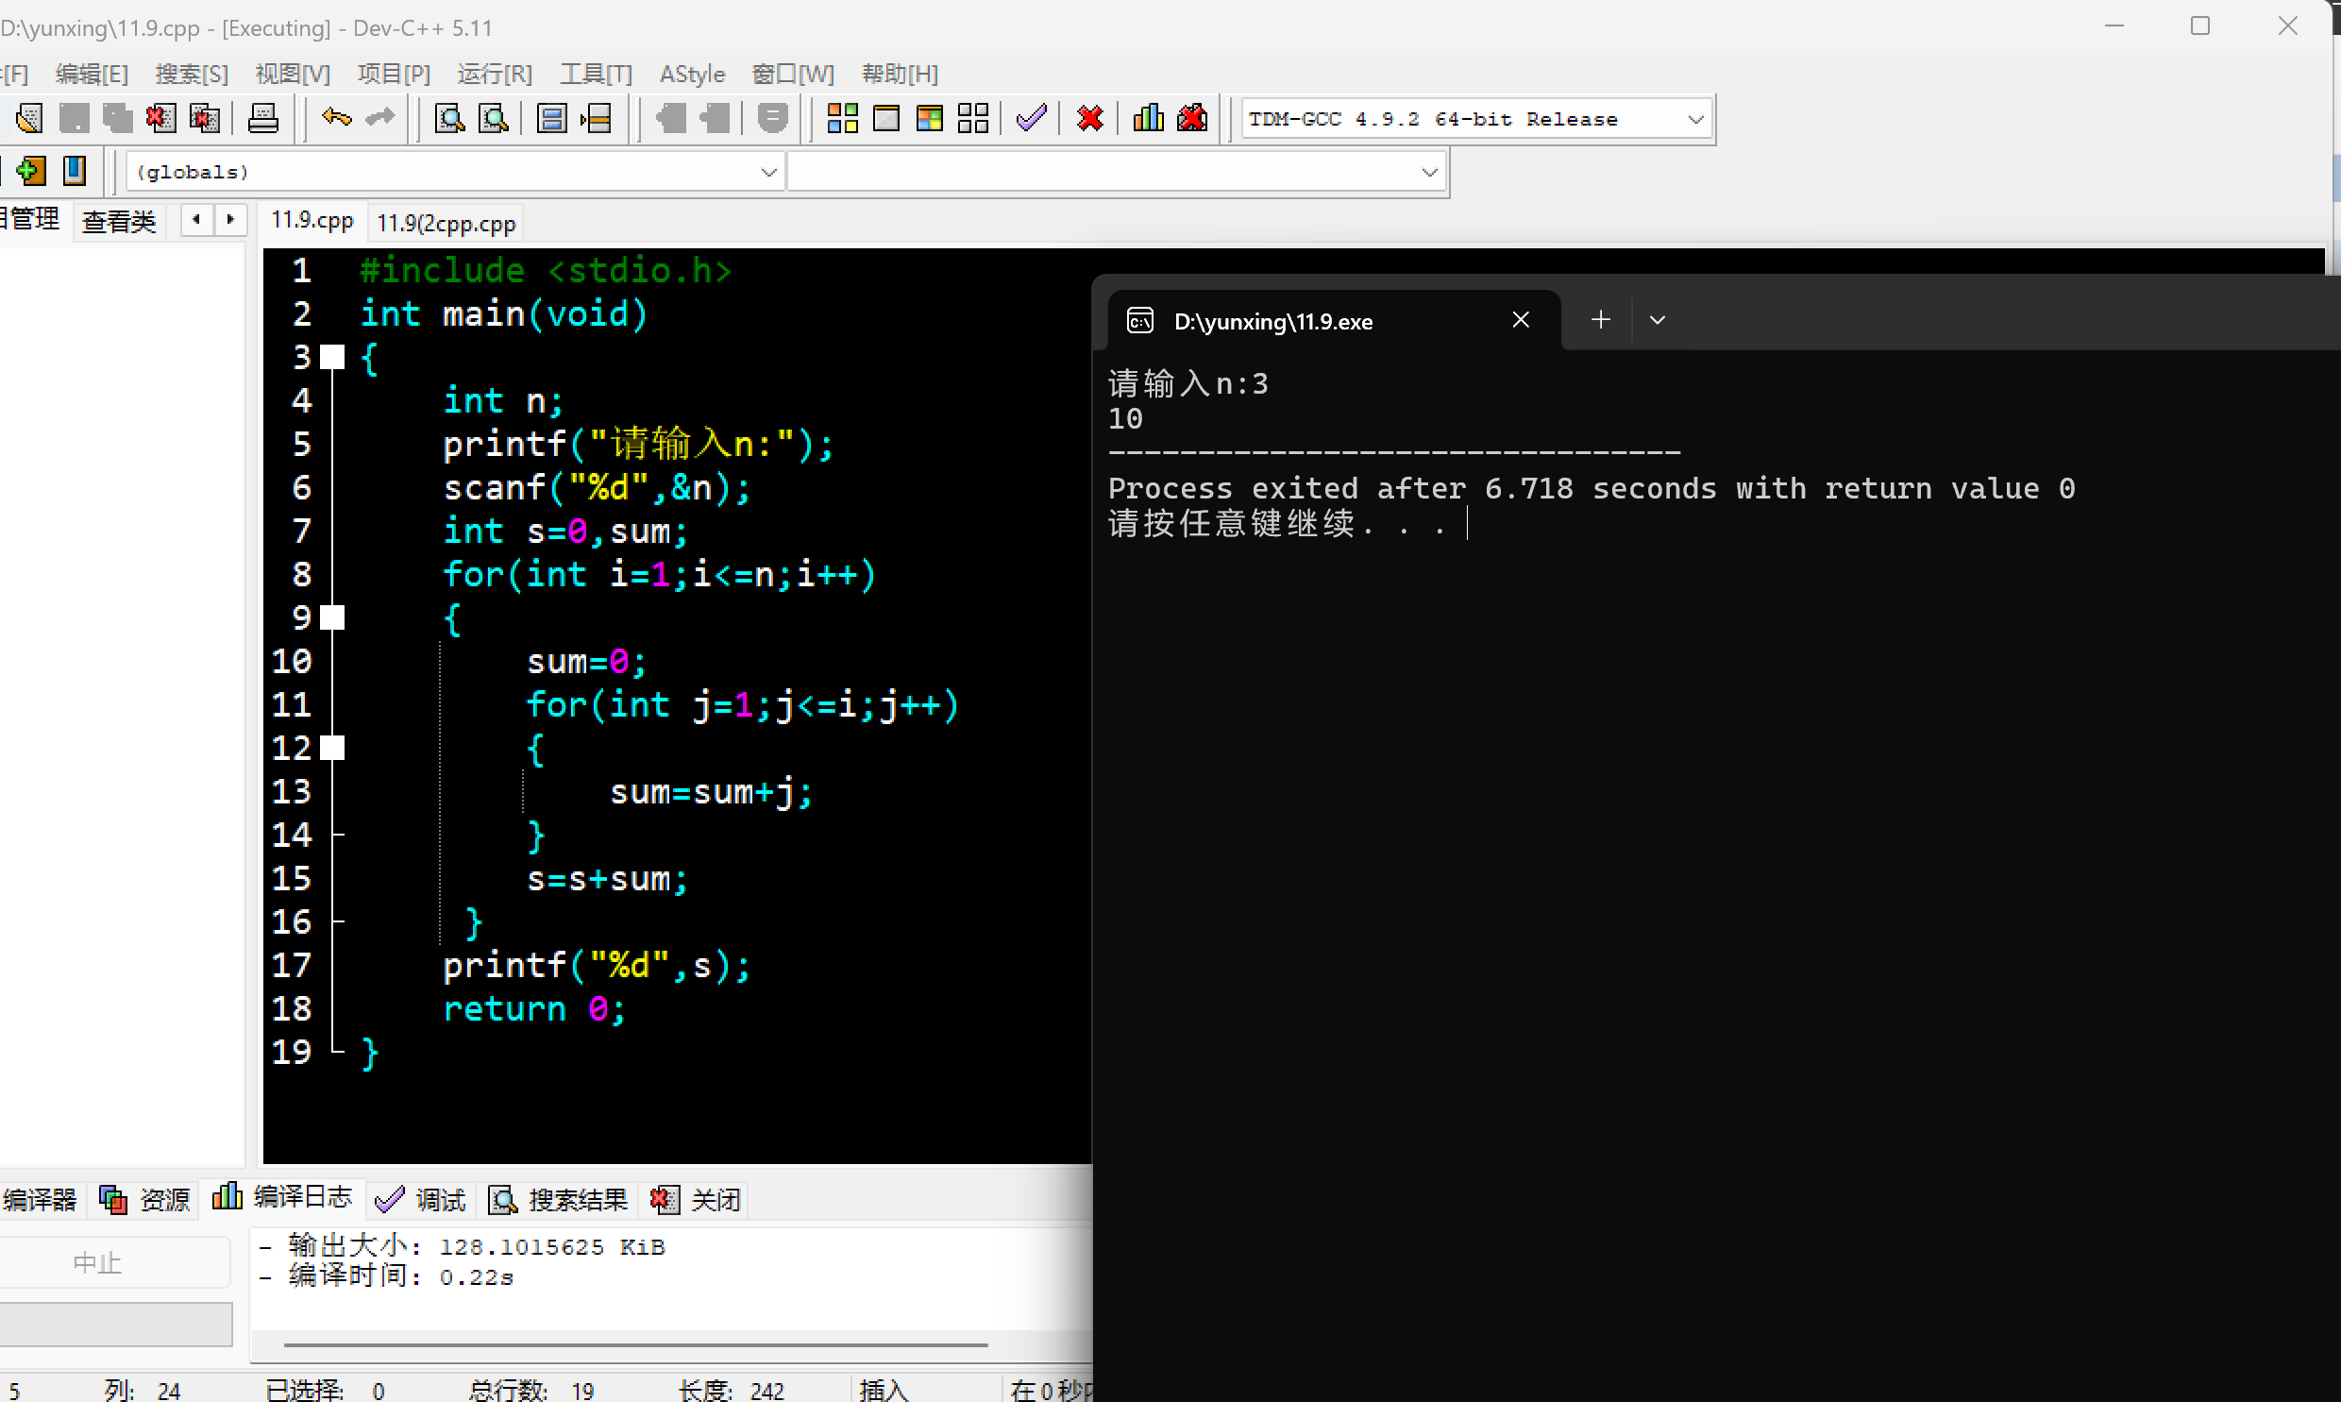Screen dimensions: 2341x1402
Task: Collapse the fold marker at line 3
Action: [x=332, y=357]
